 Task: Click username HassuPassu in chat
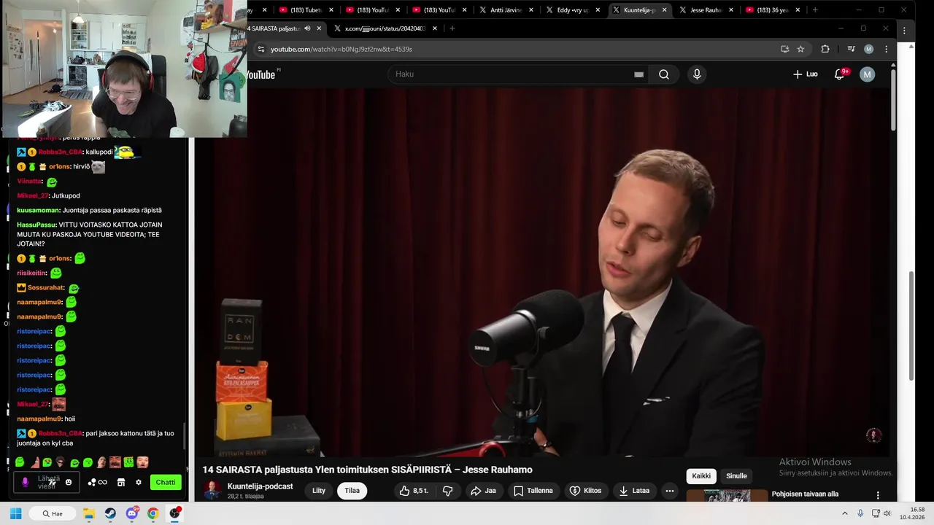(36, 225)
